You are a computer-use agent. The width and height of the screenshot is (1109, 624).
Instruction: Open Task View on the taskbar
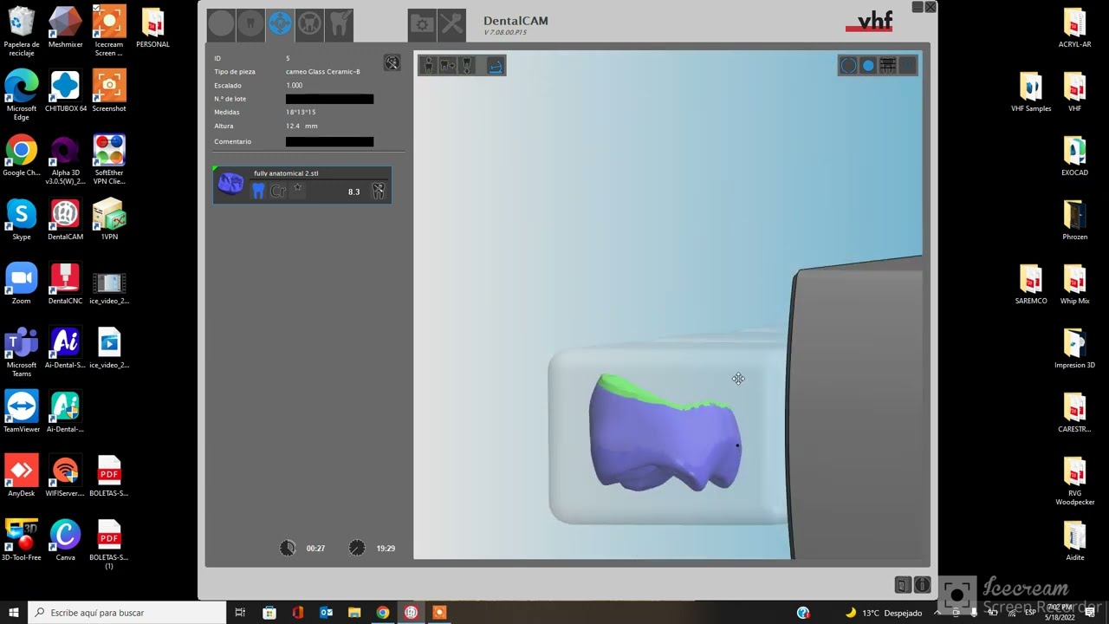pos(241,613)
